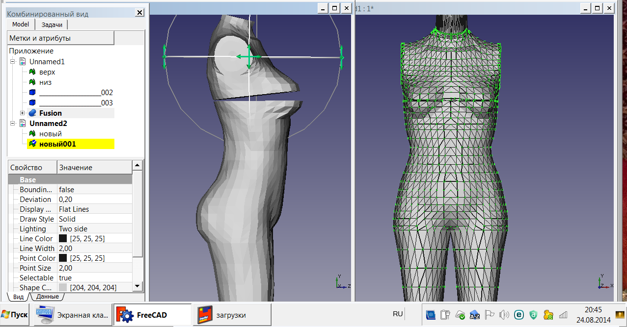Screen dimensions: 627x327
Task: Open the yellow messenger tray icon
Action: point(548,315)
